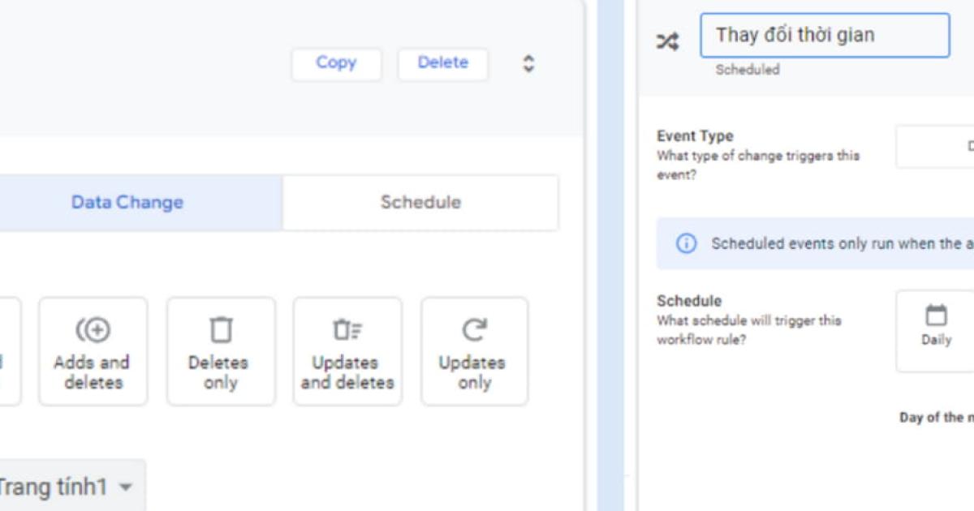
Task: Click the Event Type heading
Action: [695, 136]
